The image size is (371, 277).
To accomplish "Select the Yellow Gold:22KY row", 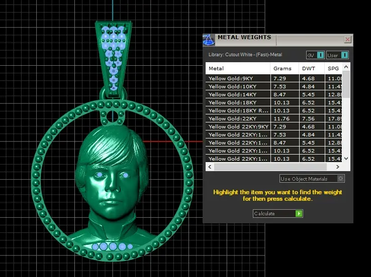I will point(274,118).
